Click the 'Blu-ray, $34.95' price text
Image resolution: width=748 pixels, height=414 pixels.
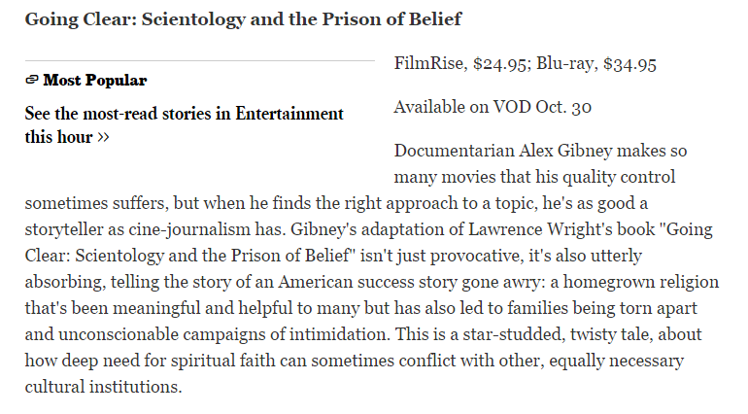click(x=596, y=63)
